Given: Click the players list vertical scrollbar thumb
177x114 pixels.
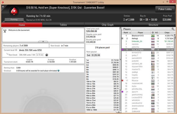Looking at the screenshot, I should [175, 37].
